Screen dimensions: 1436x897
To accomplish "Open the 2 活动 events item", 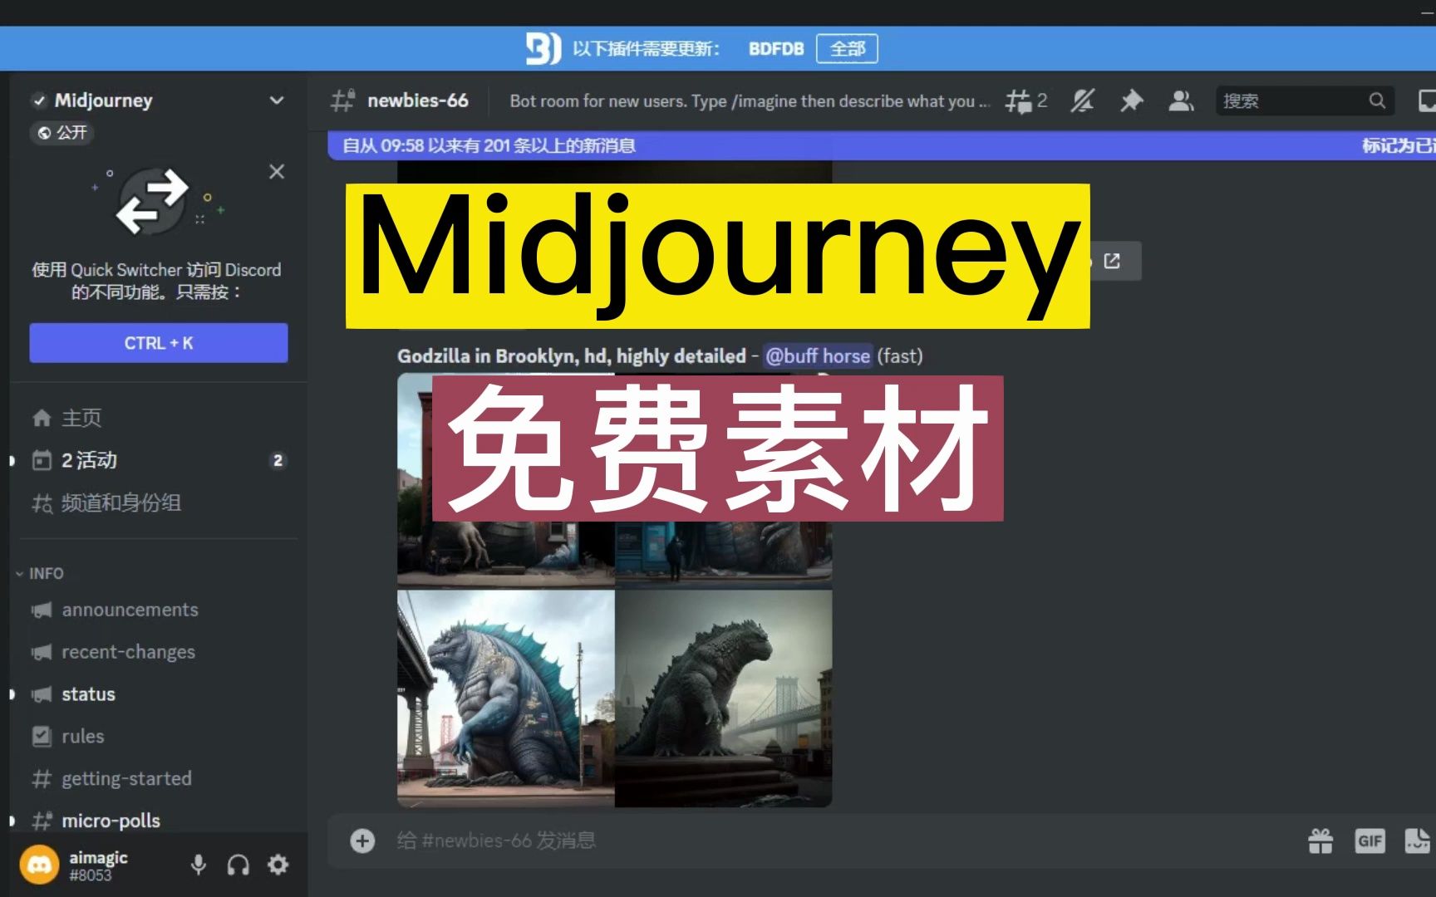I will click(158, 460).
